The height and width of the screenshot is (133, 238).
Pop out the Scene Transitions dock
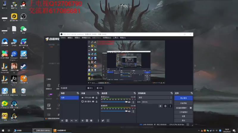tap(172, 93)
